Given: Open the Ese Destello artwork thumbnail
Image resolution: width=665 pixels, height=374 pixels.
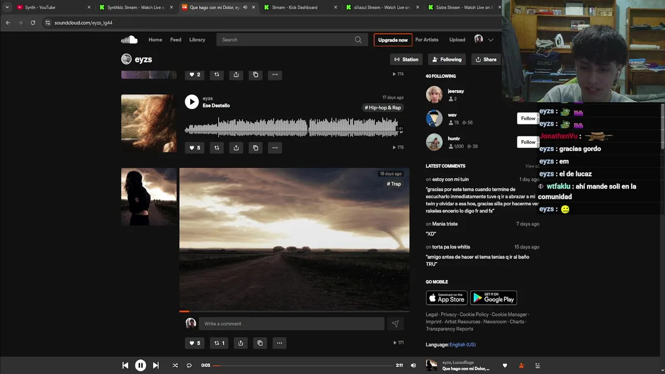Looking at the screenshot, I should (149, 123).
